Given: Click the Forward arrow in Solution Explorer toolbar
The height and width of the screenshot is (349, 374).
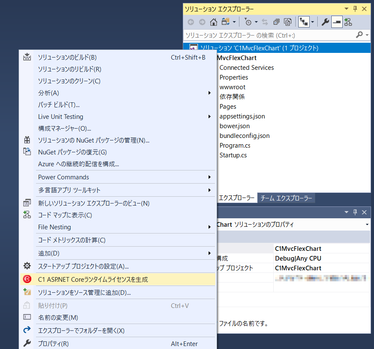Looking at the screenshot, I should (202, 22).
